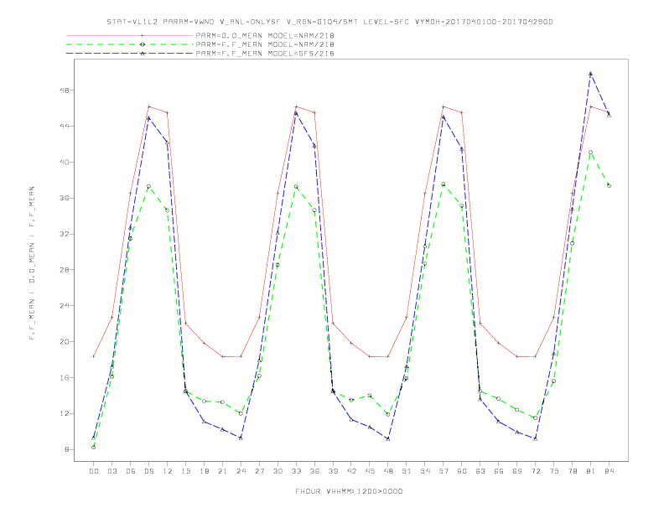Image resolution: width=664 pixels, height=513 pixels.
Task: Click y-axis tick label 24
Action: pos(65,306)
